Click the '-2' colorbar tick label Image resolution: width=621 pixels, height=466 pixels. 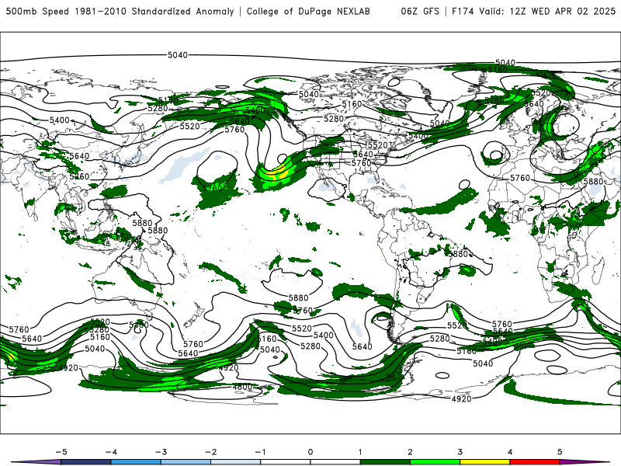click(210, 452)
